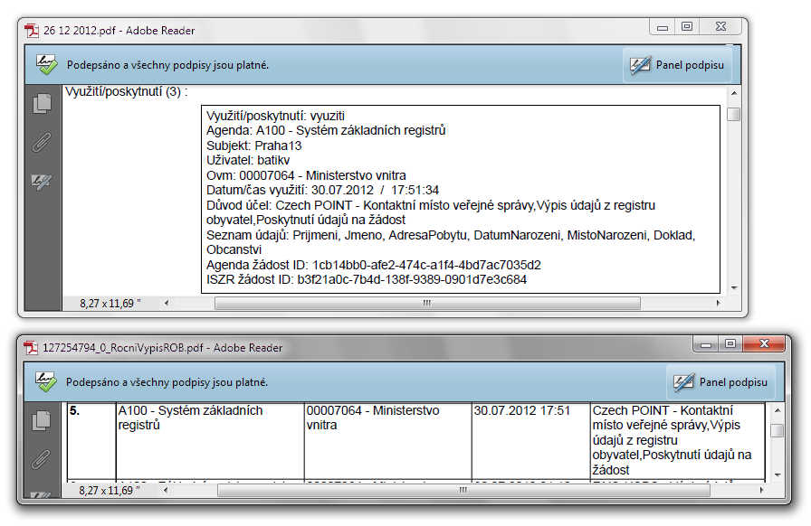Click the '30.07.2012 17:51' table cell

530,441
